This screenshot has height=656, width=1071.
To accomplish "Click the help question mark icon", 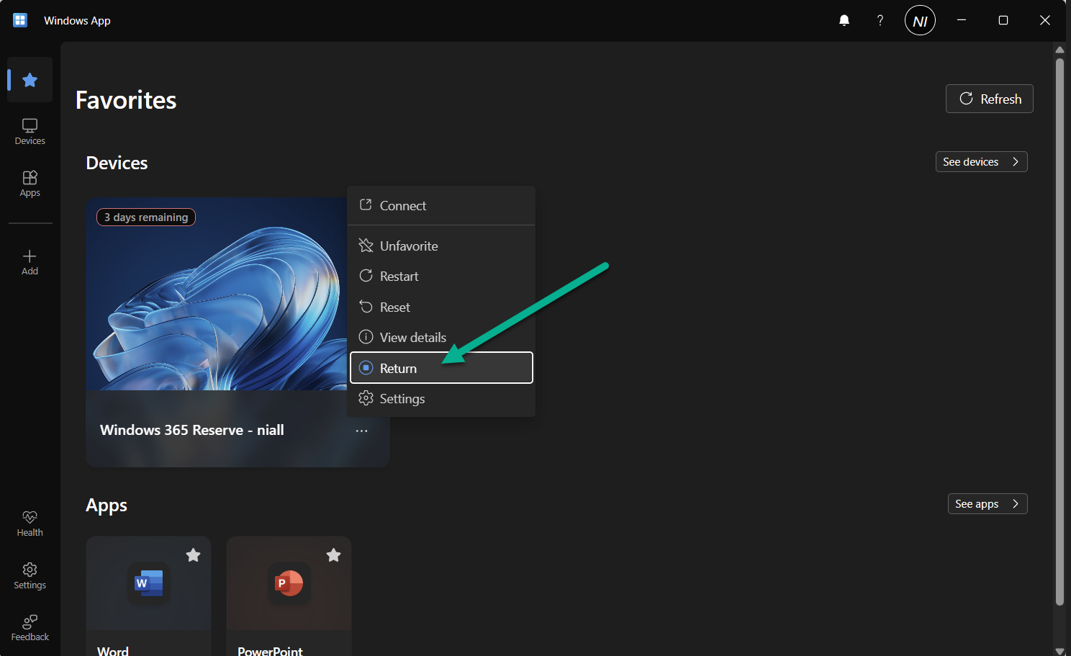I will click(x=880, y=20).
